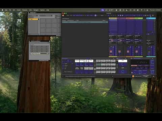Click the orange icon in Live status bar

[133, 76]
